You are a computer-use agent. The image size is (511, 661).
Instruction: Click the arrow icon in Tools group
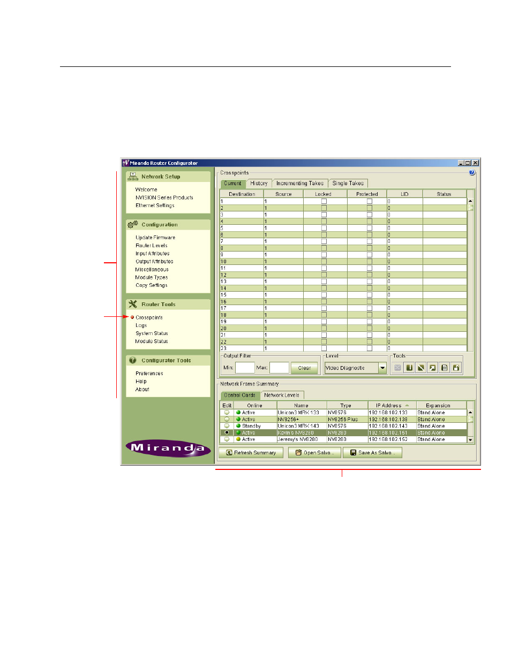[x=433, y=368]
